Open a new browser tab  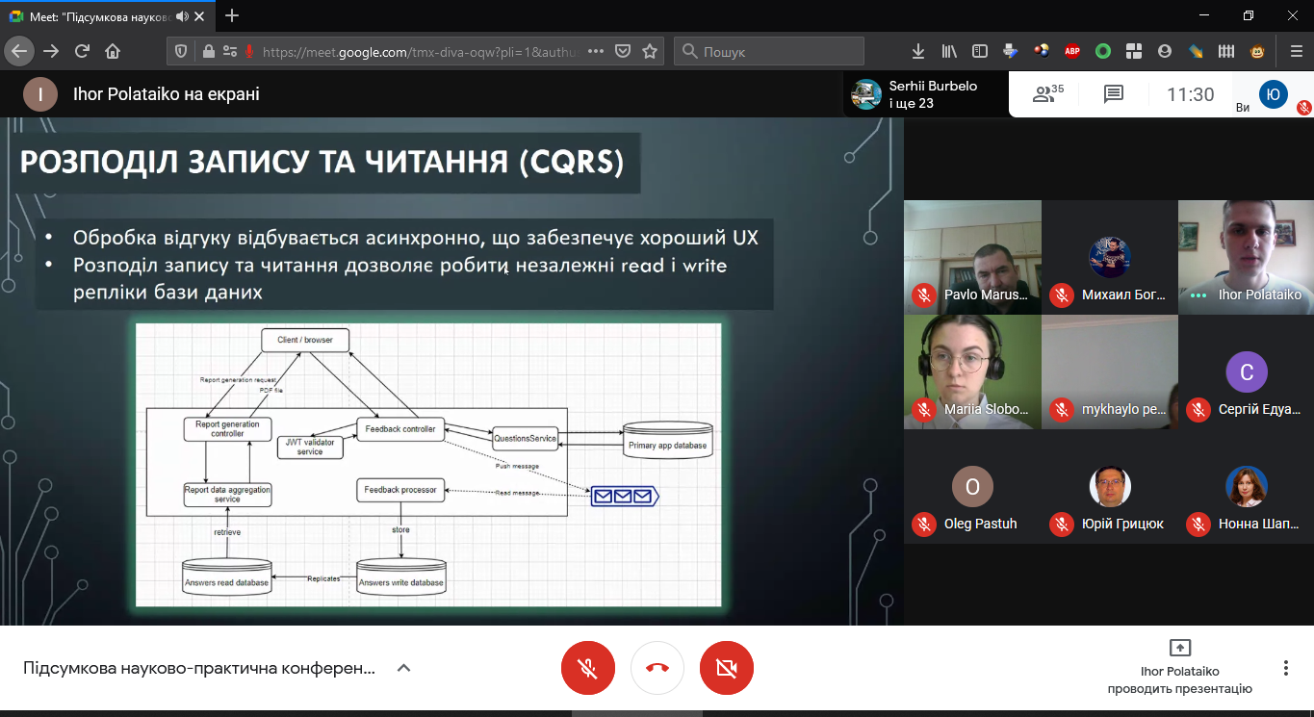tap(232, 15)
